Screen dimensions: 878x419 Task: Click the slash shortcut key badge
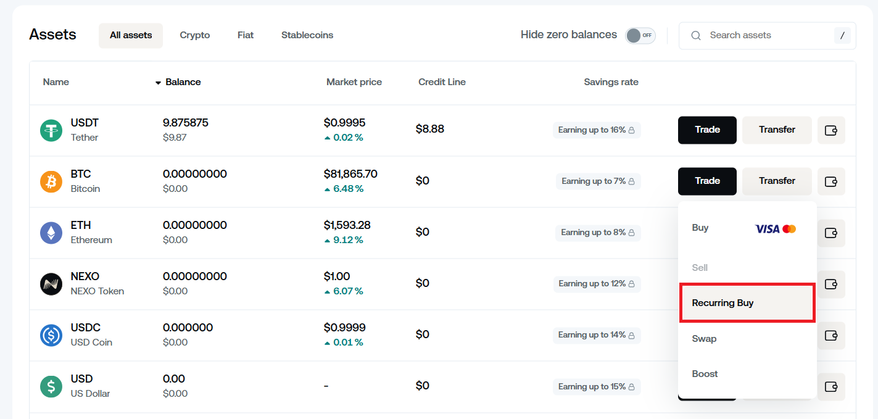pos(842,36)
